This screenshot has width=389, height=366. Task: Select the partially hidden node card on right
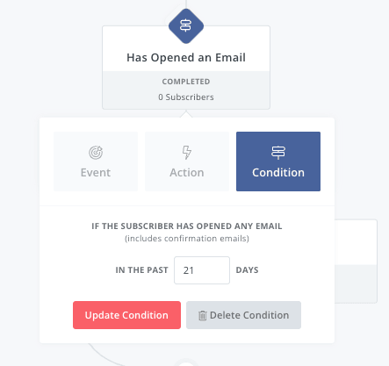pos(356,262)
